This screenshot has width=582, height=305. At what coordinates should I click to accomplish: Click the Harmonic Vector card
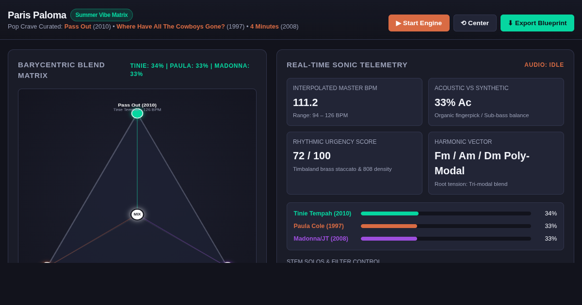coord(496,163)
